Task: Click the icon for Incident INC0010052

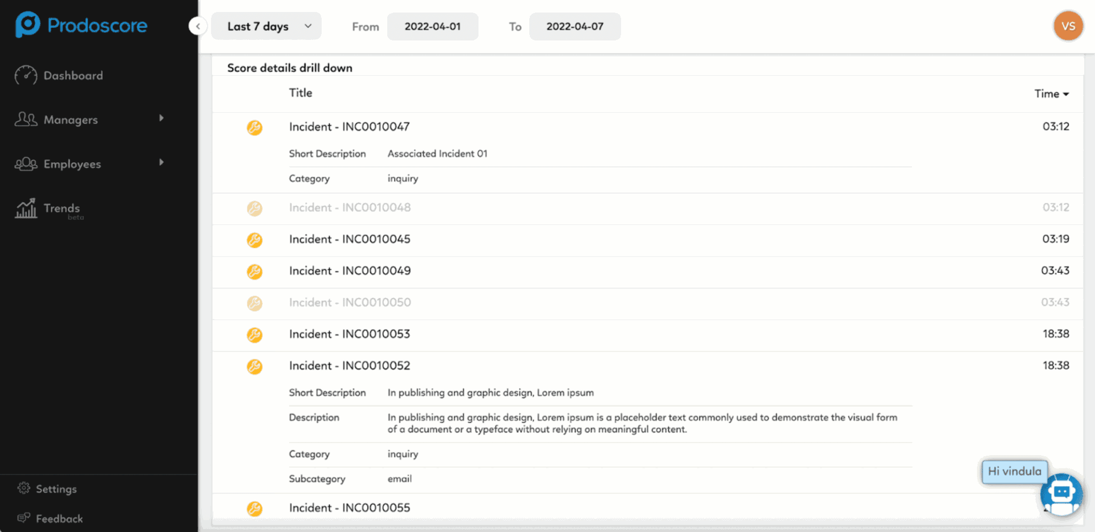Action: (x=254, y=367)
